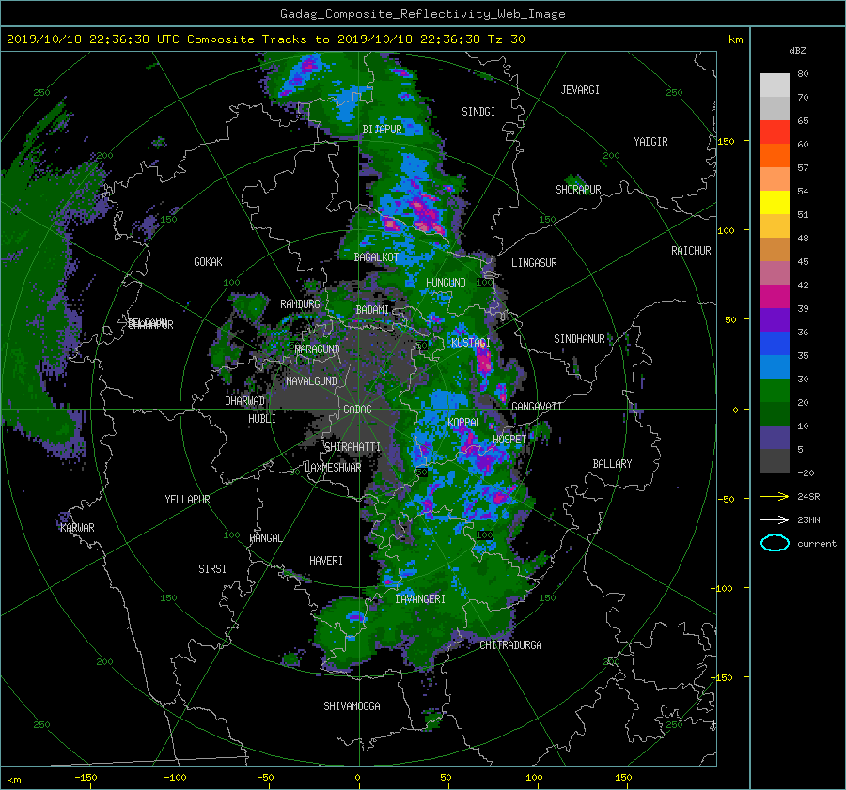The width and height of the screenshot is (846, 790).
Task: Click the -100 tick on right axis
Action: pyautogui.click(x=723, y=588)
